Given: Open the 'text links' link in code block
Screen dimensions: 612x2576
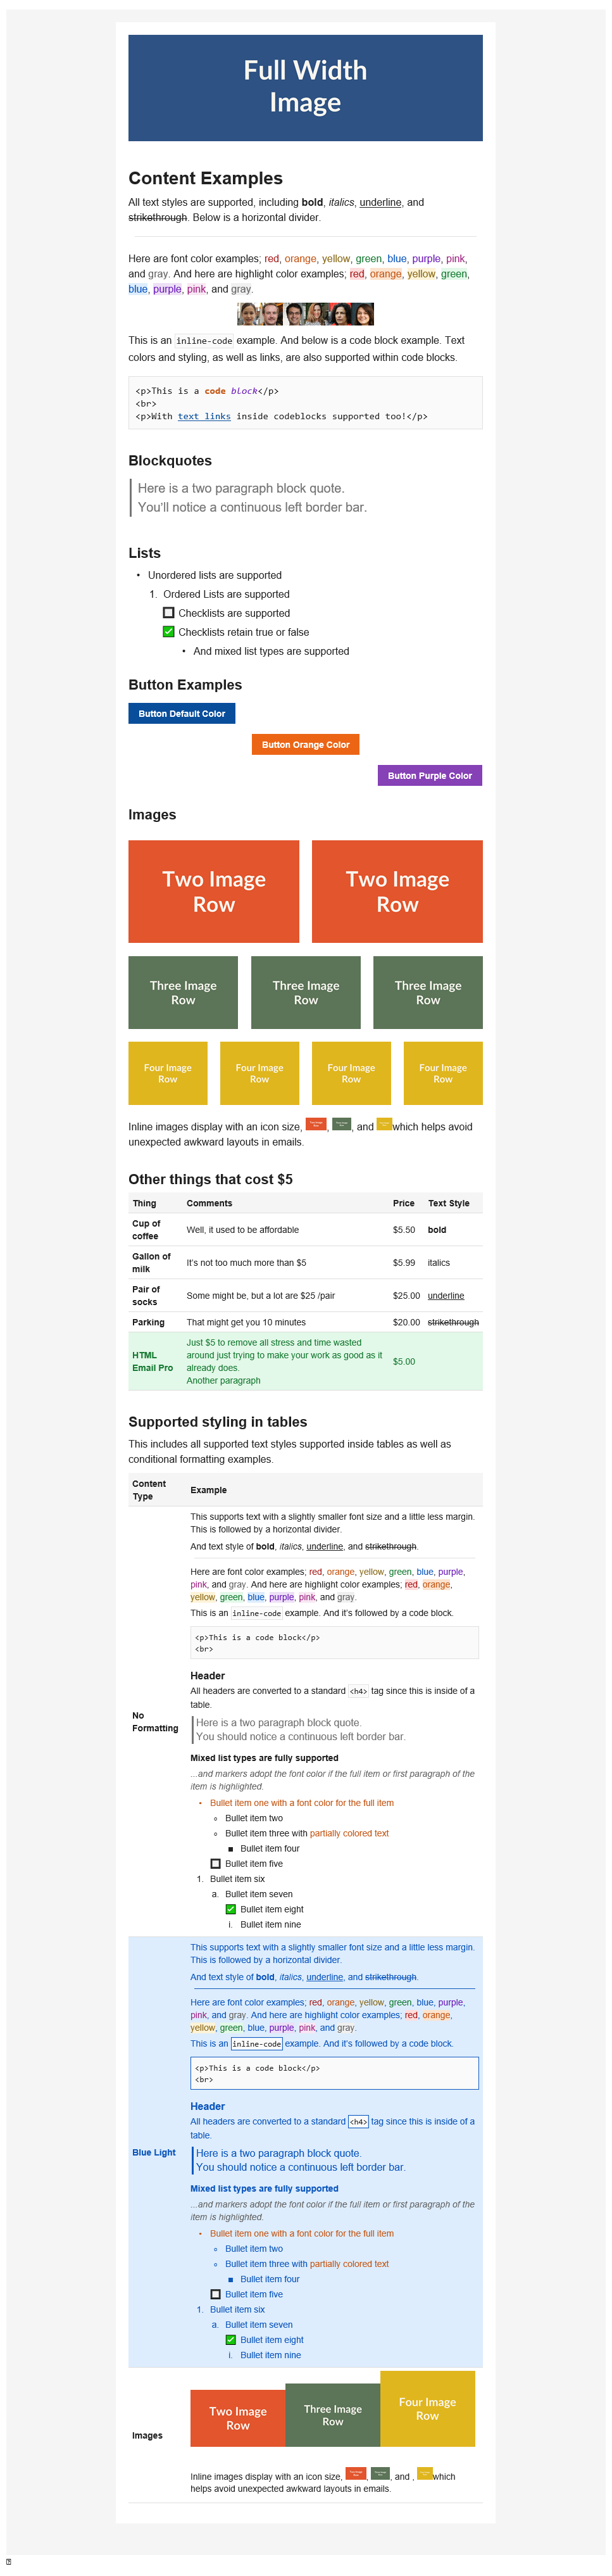Looking at the screenshot, I should tap(204, 416).
